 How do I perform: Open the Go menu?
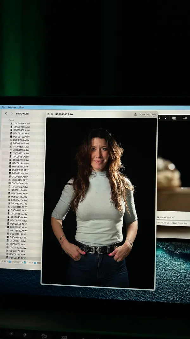pos(3,107)
